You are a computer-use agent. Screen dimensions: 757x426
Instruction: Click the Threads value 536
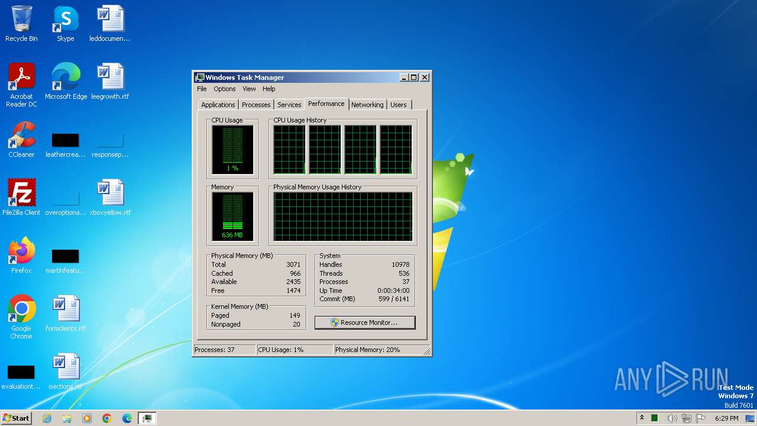(x=404, y=273)
